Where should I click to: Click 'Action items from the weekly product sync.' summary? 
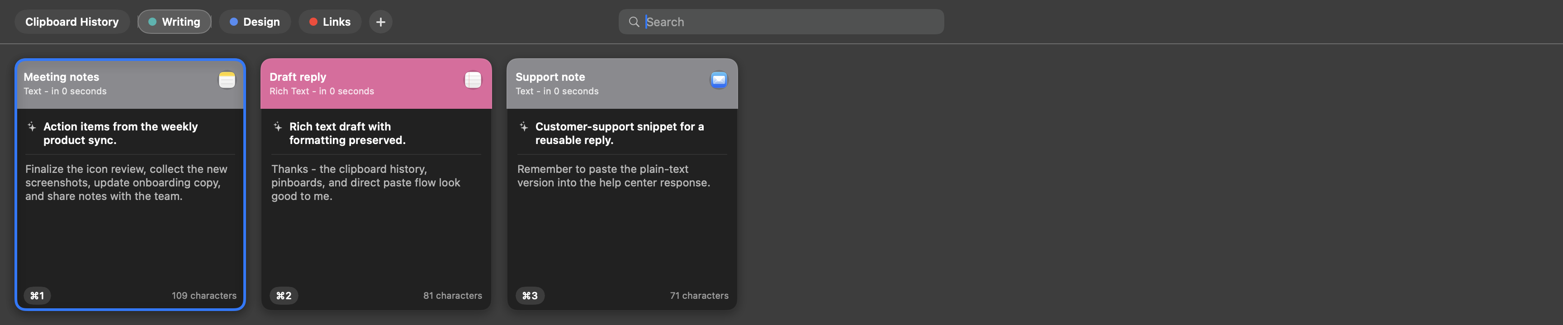(121, 133)
